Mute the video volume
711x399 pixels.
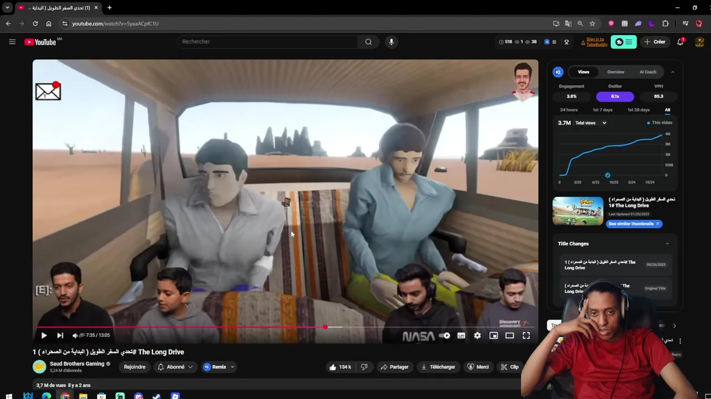tap(76, 335)
